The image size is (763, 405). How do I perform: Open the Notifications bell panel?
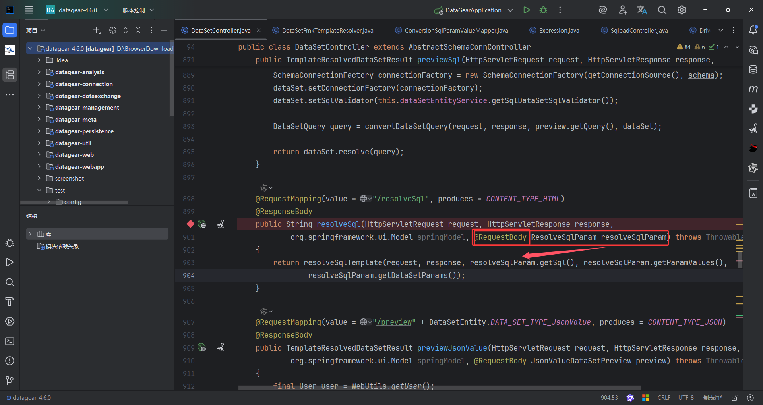(x=753, y=30)
